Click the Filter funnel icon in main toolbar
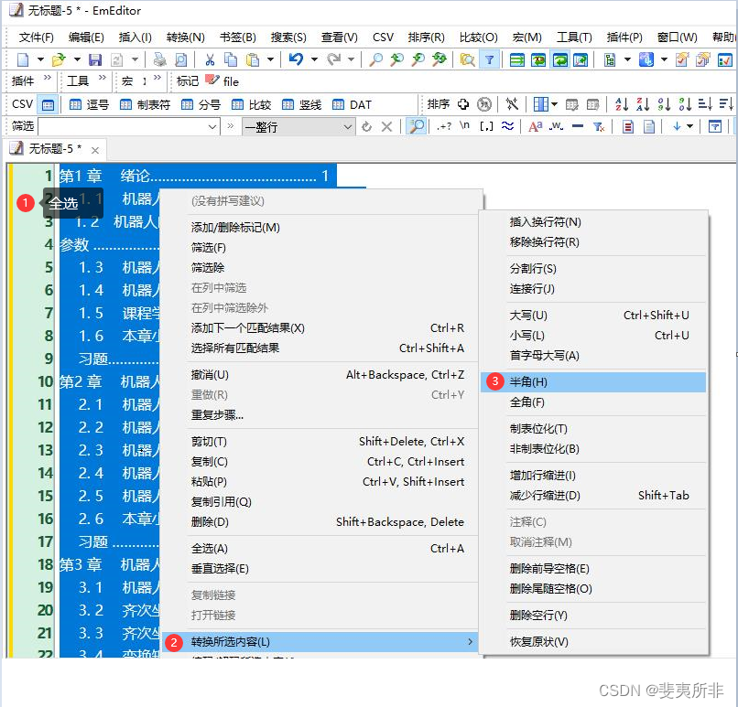 [490, 59]
